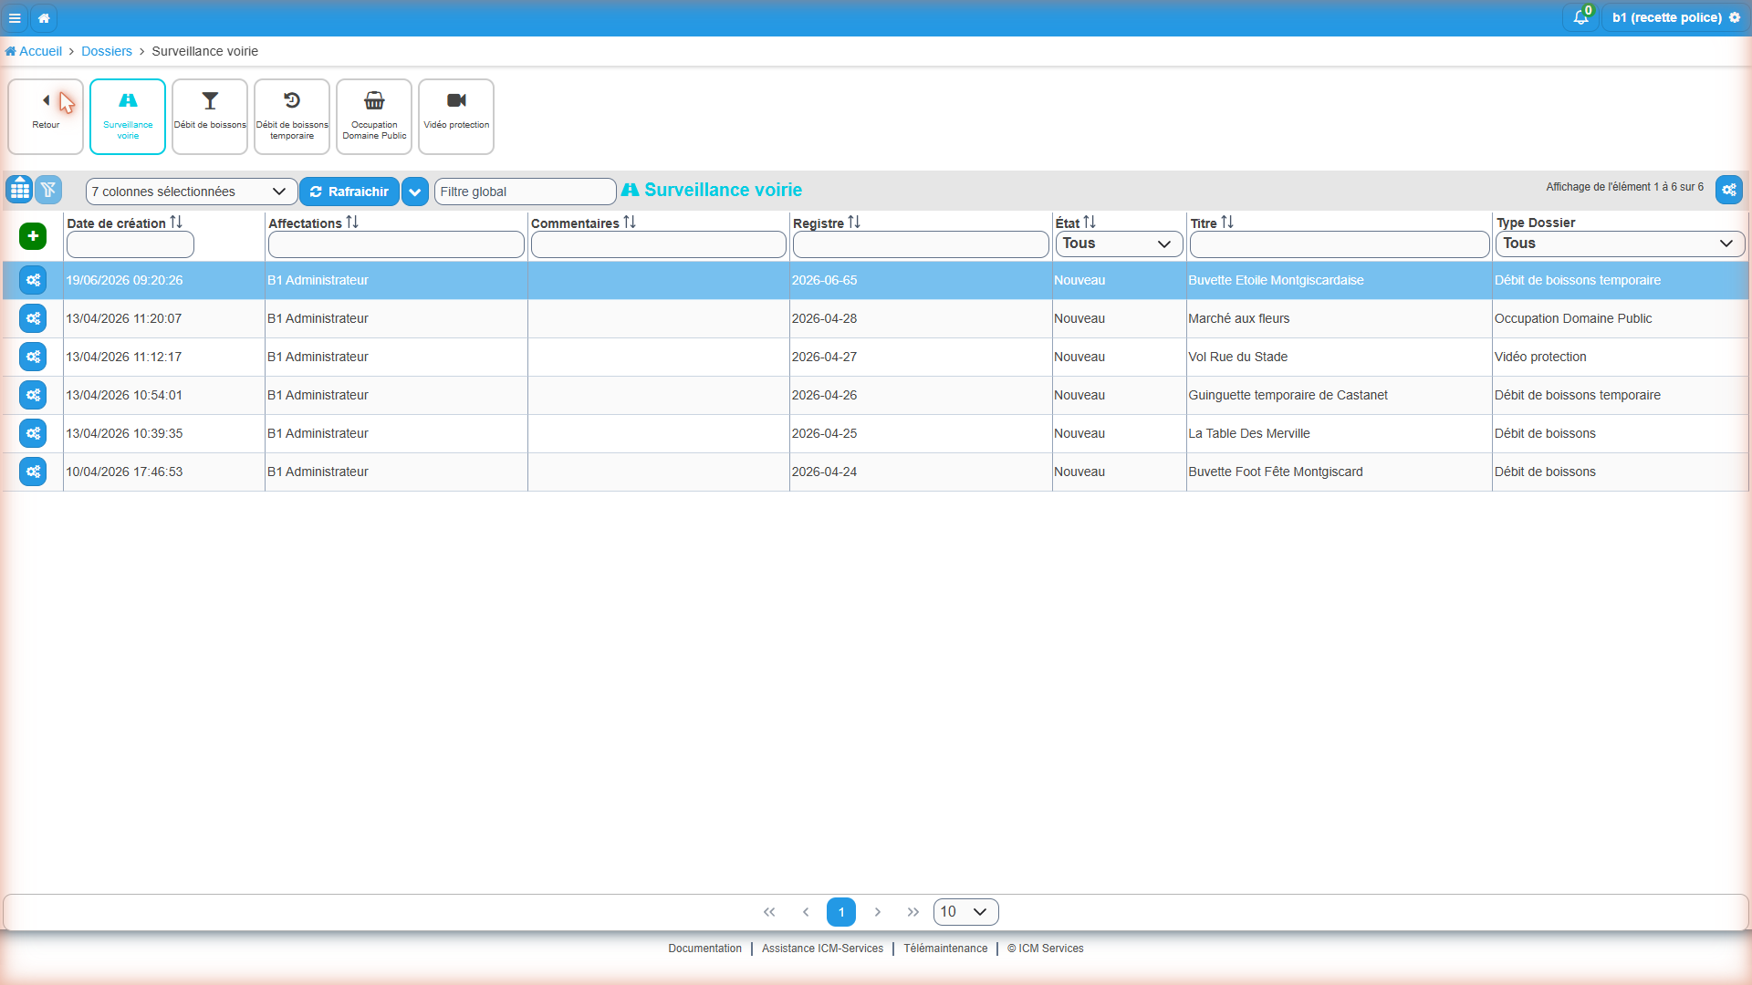Open table settings gear near element count
Image resolution: width=1752 pixels, height=985 pixels.
pos(1729,190)
